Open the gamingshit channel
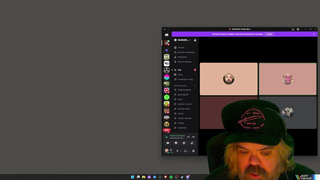The width and height of the screenshot is (320, 180). point(185,94)
